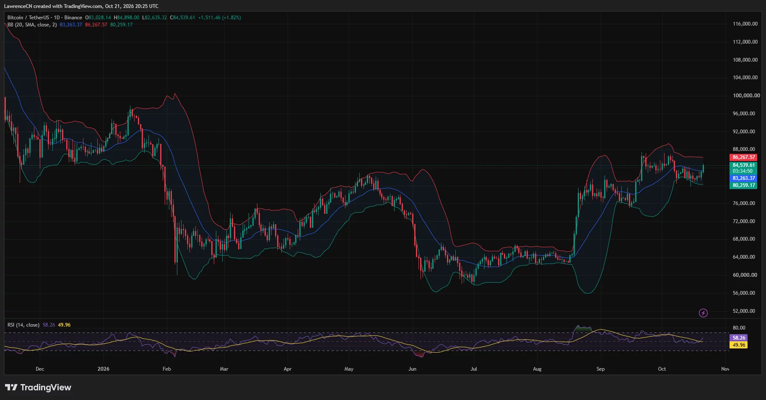766x400 pixels.
Task: Click the green 80,259.17 tag on the price axis
Action: [743, 185]
